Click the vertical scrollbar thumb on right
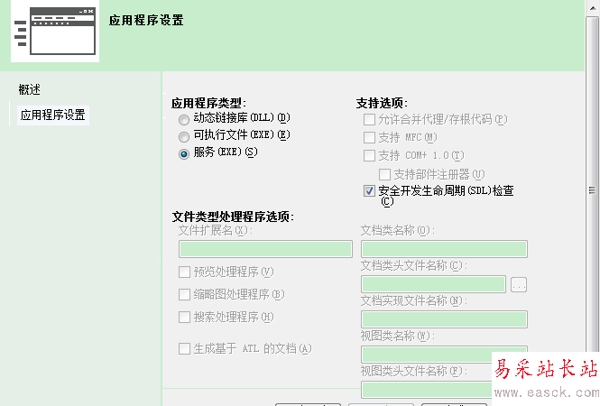Screen dimensions: 600x406 pyautogui.click(x=593, y=189)
